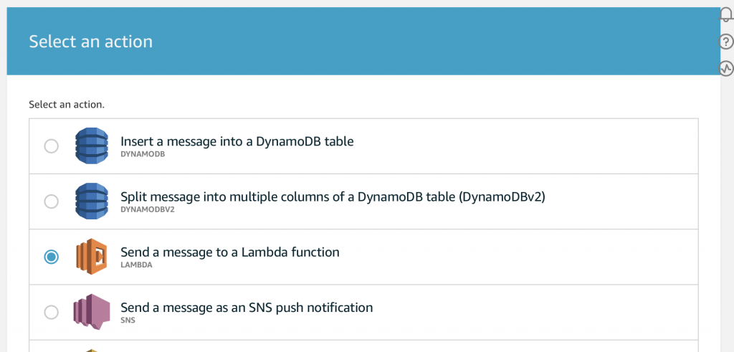Image resolution: width=734 pixels, height=352 pixels.
Task: Click the small DYNAMODB caption label
Action: click(x=143, y=154)
